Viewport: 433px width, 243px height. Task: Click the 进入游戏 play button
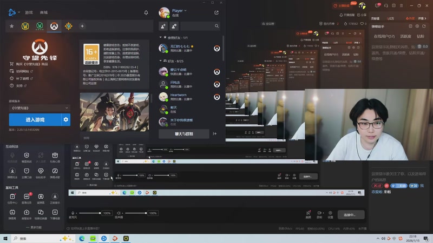35,120
